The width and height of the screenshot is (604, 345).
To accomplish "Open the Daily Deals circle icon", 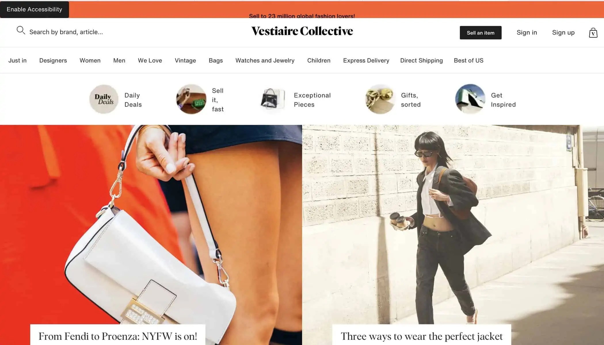I will click(104, 99).
